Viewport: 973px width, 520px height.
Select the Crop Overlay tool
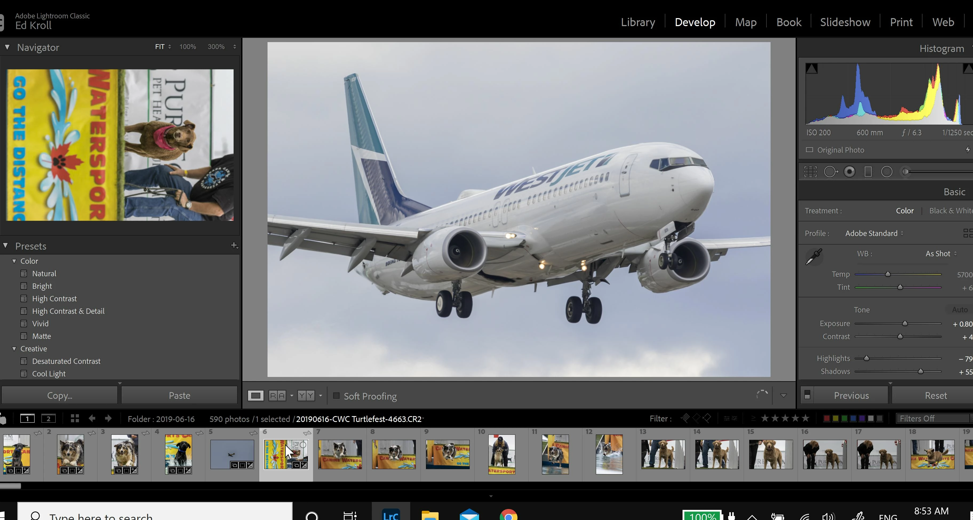(810, 172)
